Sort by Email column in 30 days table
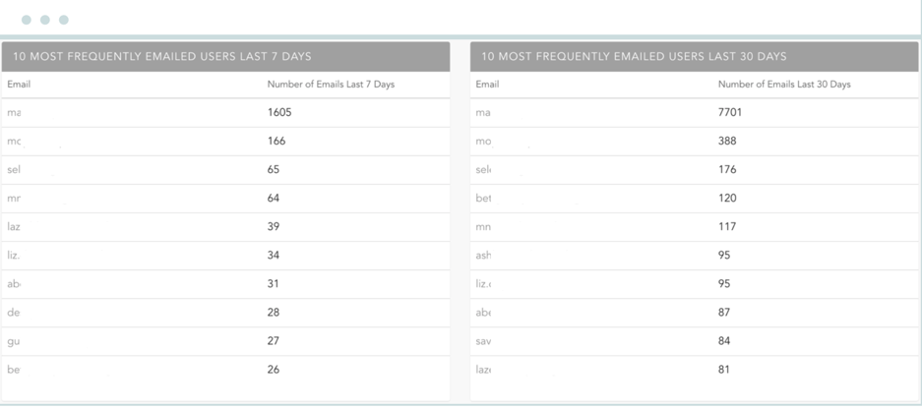This screenshot has height=409, width=922. (487, 84)
